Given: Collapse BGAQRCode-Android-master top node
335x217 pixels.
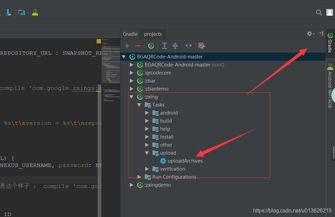Looking at the screenshot, I should [124, 57].
